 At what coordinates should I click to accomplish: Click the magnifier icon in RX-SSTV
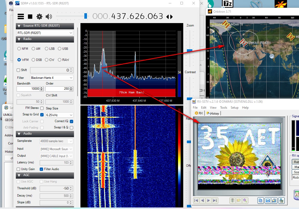245,200
